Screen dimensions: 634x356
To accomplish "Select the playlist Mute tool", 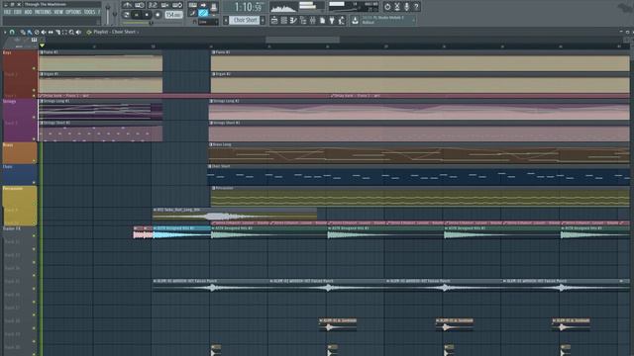I will click(44, 32).
